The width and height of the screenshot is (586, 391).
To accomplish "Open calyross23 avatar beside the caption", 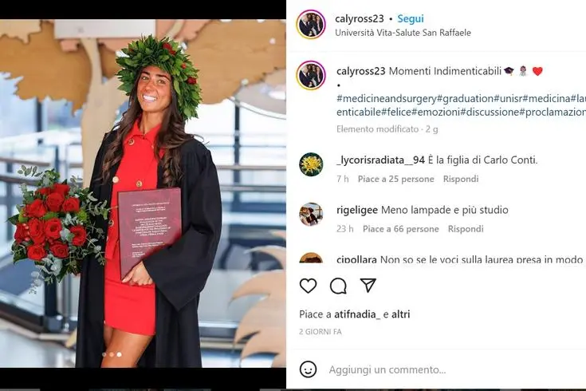I will pos(311,75).
